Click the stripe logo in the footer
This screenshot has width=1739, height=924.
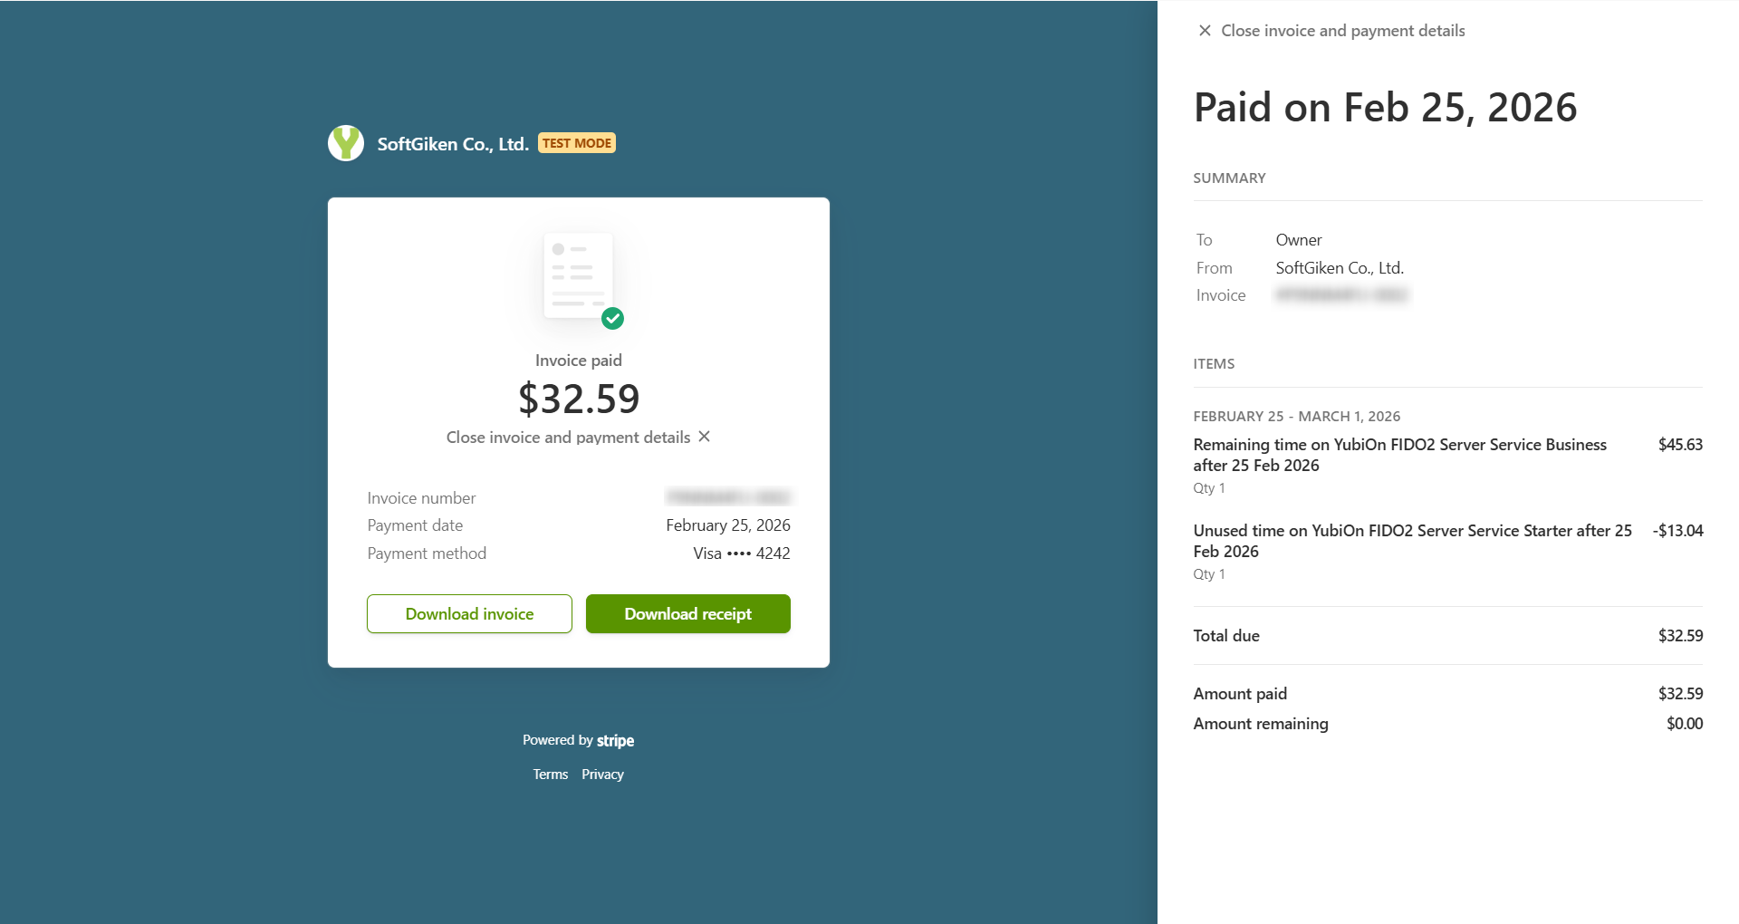[x=615, y=740]
